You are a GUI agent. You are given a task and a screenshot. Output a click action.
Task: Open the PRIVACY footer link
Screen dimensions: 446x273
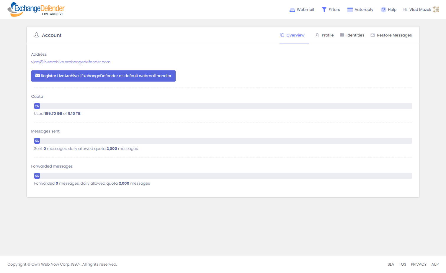[x=419, y=264]
